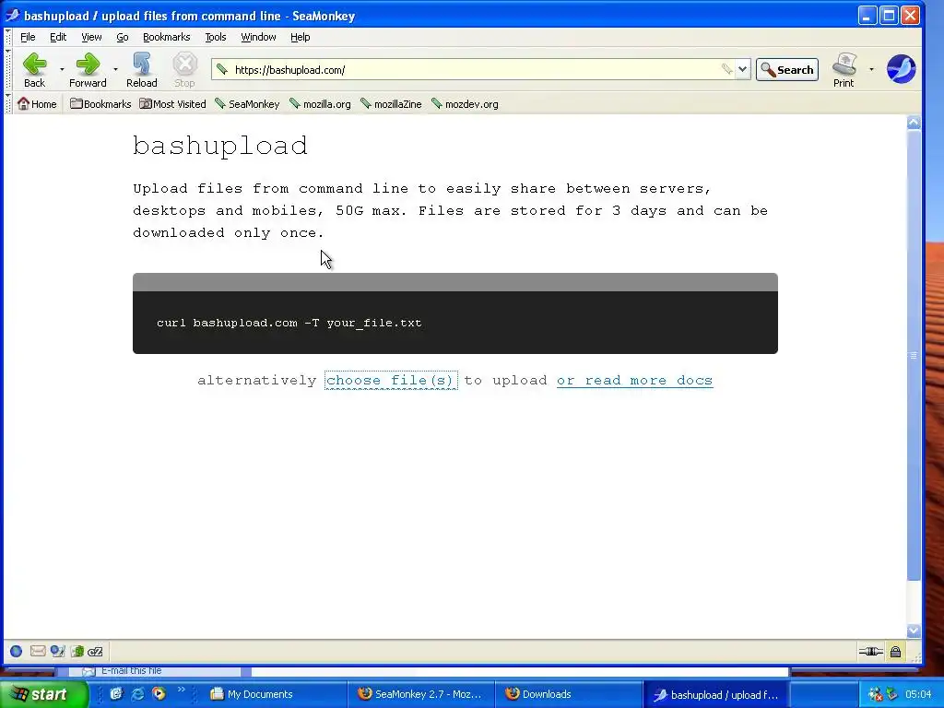Switch to Downloads taskbar window
Screen dimensions: 944x708
[x=568, y=694]
